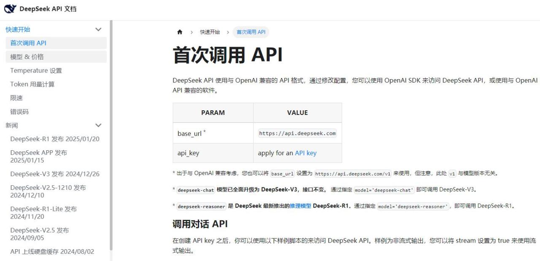Screen dimensions: 540x261
Task: Click 快速开始 in the breadcrumb
Action: [x=210, y=32]
